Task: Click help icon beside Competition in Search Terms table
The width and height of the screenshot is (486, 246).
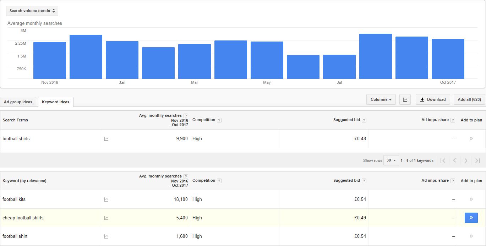Action: pos(219,120)
